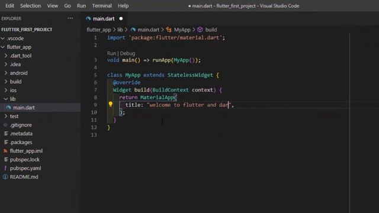Click the .metadata file icon
The height and width of the screenshot is (213, 379).
[x=6, y=134]
